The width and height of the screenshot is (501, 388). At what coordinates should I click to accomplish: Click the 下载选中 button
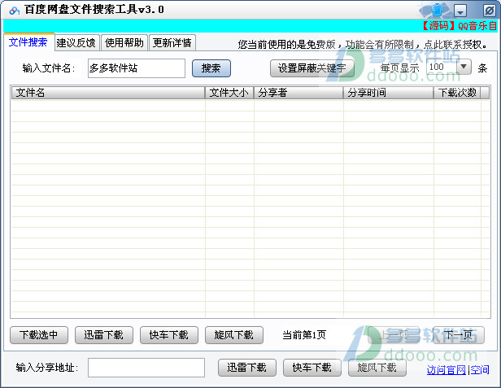[39, 335]
